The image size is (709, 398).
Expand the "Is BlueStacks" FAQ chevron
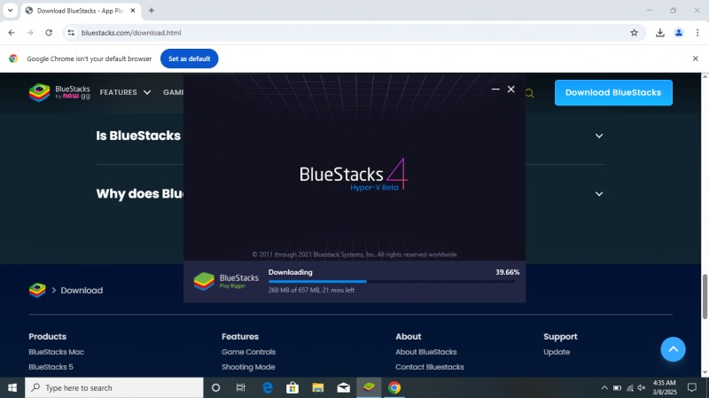click(599, 136)
